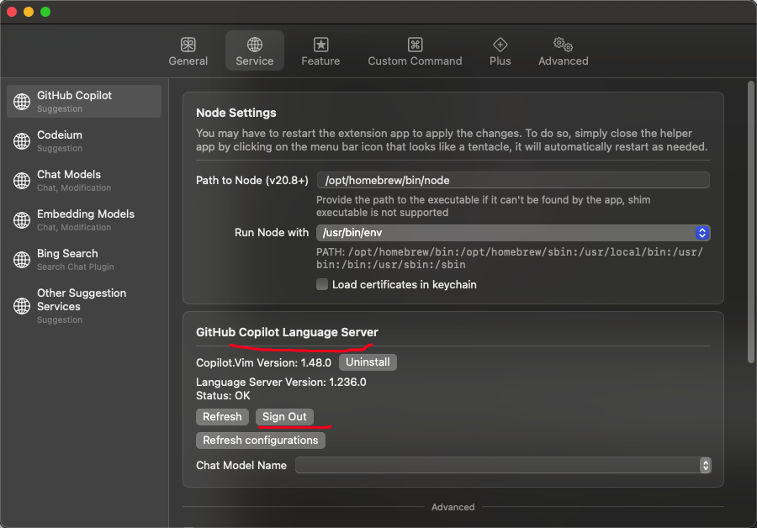The width and height of the screenshot is (757, 528).
Task: Click globe icon beside Embedding Models
Action: click(x=22, y=220)
